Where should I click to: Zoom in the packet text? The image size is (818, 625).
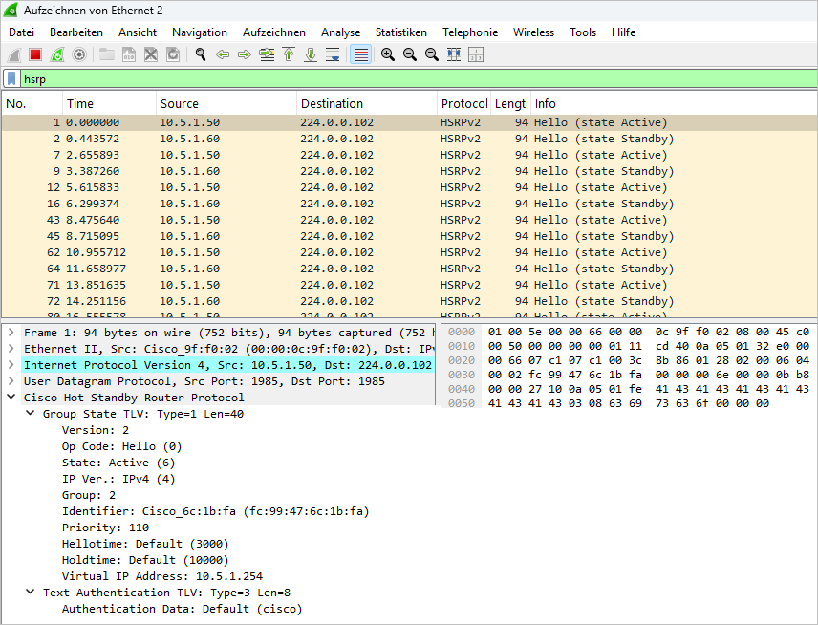[x=387, y=54]
